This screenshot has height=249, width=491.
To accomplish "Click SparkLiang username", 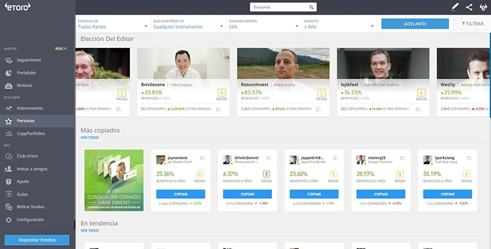I will [444, 158].
